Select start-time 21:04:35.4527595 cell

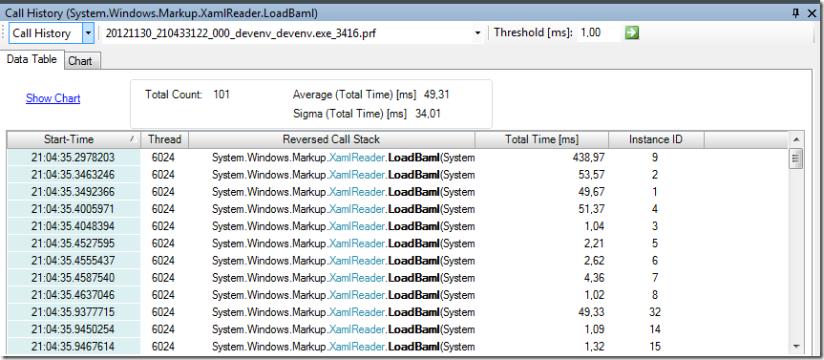[74, 244]
